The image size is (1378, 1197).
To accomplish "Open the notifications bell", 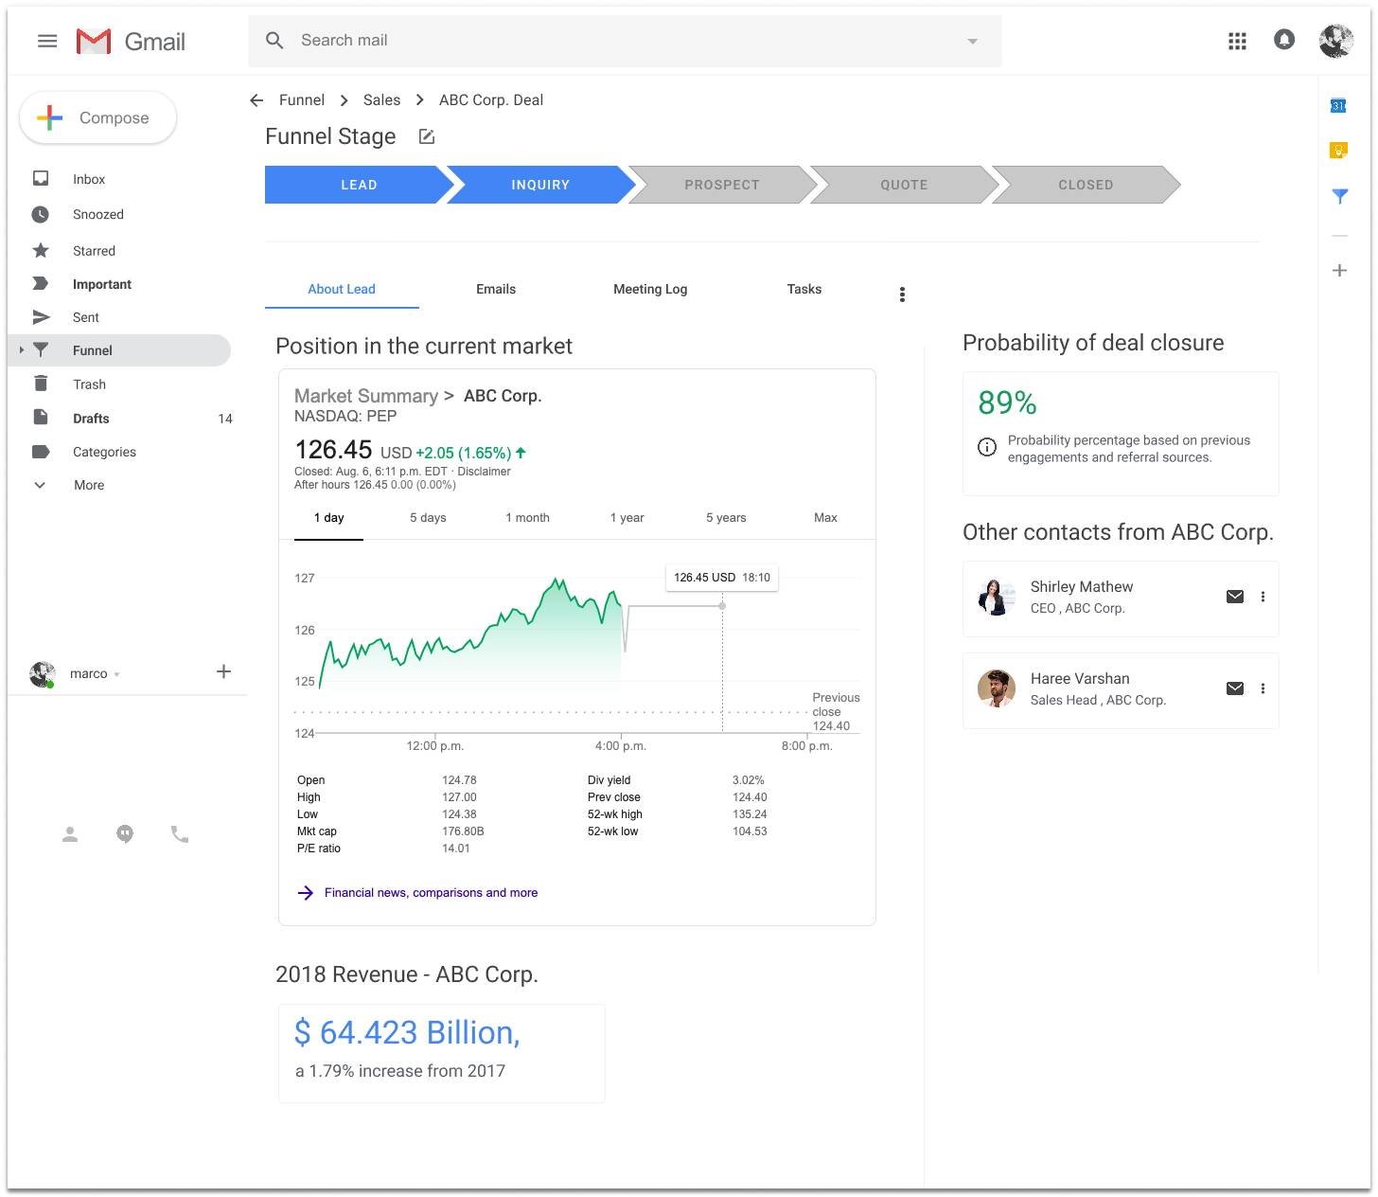I will [1283, 40].
